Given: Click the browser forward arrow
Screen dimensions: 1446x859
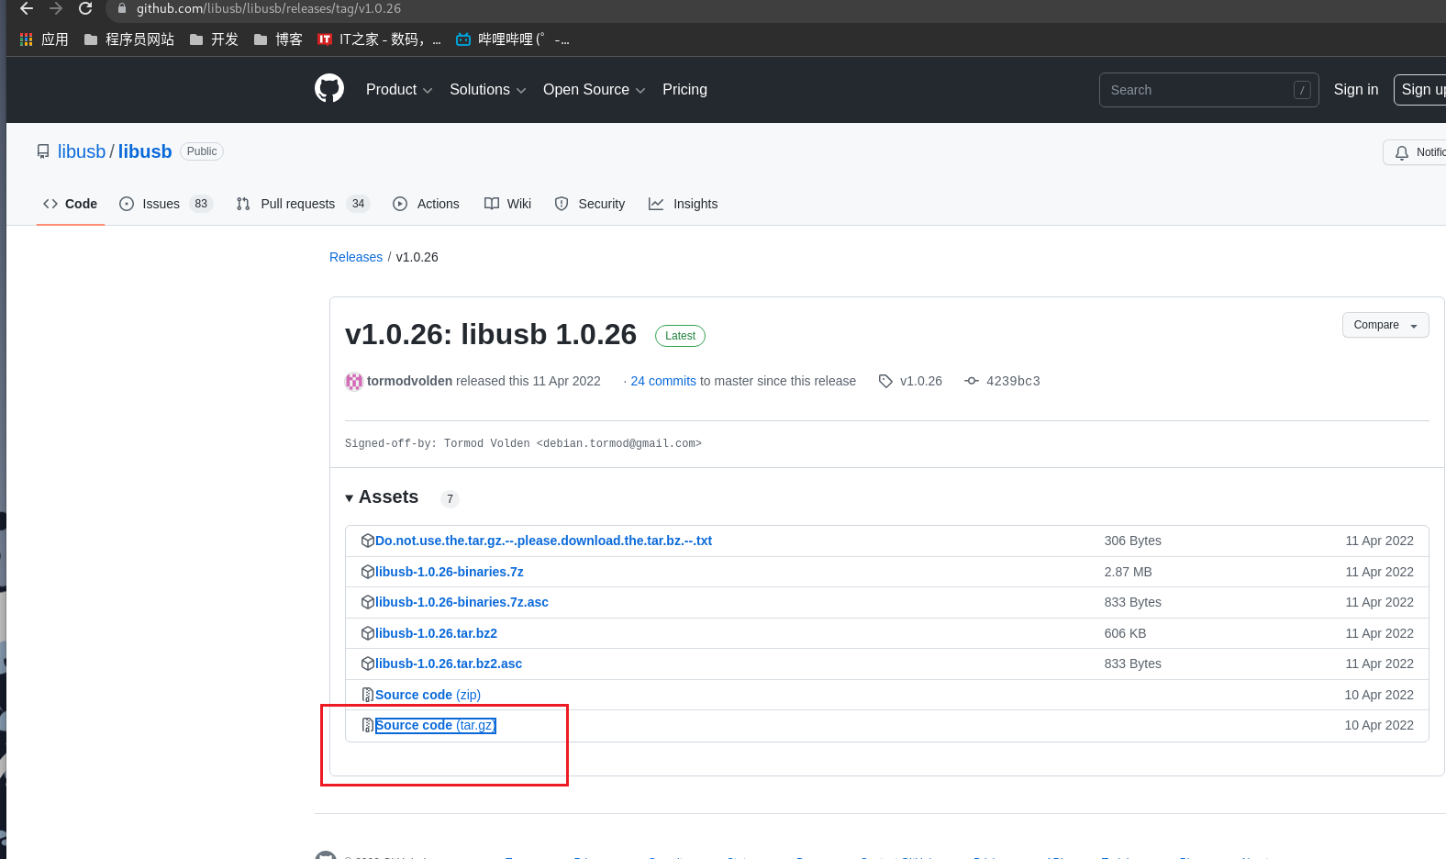Looking at the screenshot, I should 56,8.
